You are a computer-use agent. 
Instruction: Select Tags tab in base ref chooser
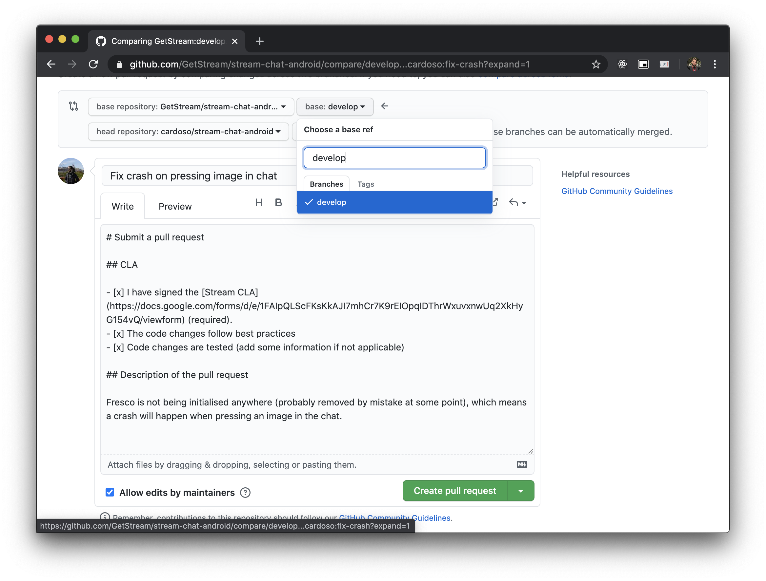click(365, 184)
